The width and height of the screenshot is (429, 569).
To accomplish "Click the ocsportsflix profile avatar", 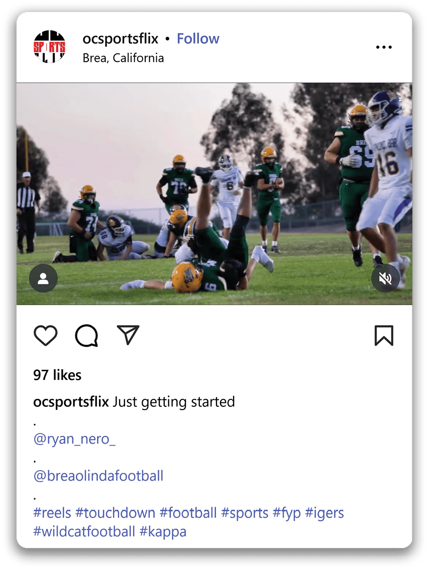I will (49, 47).
